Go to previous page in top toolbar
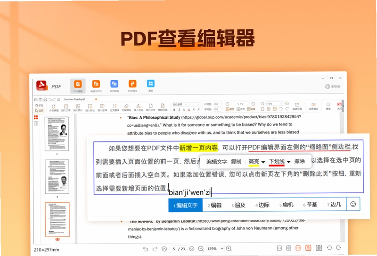The height and width of the screenshot is (256, 377). tap(227, 104)
